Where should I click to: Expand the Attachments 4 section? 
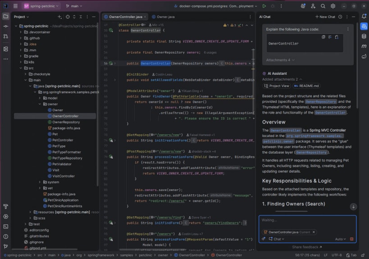click(280, 60)
